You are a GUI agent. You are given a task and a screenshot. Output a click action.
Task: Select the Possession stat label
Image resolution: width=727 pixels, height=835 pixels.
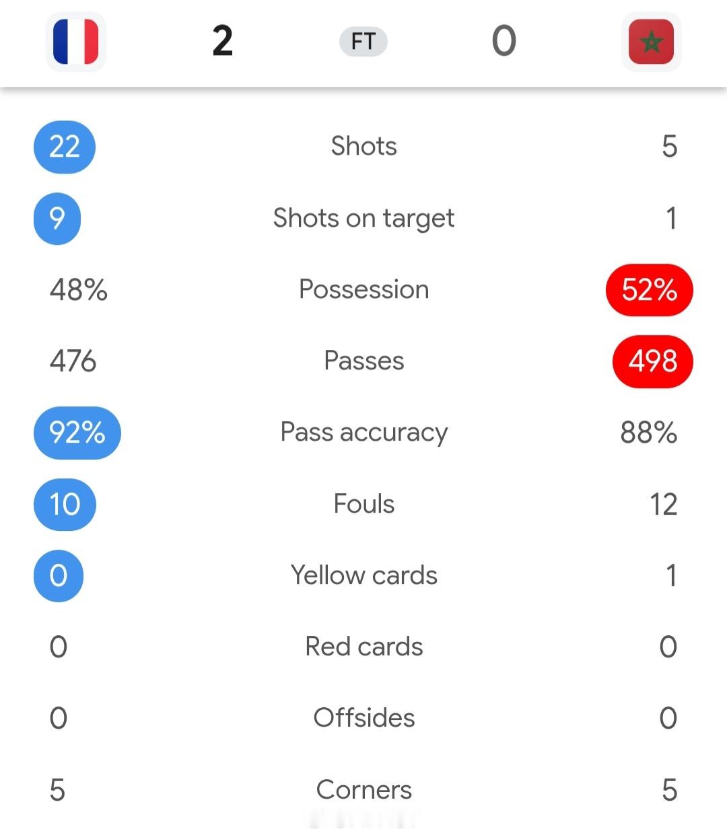coord(363,289)
